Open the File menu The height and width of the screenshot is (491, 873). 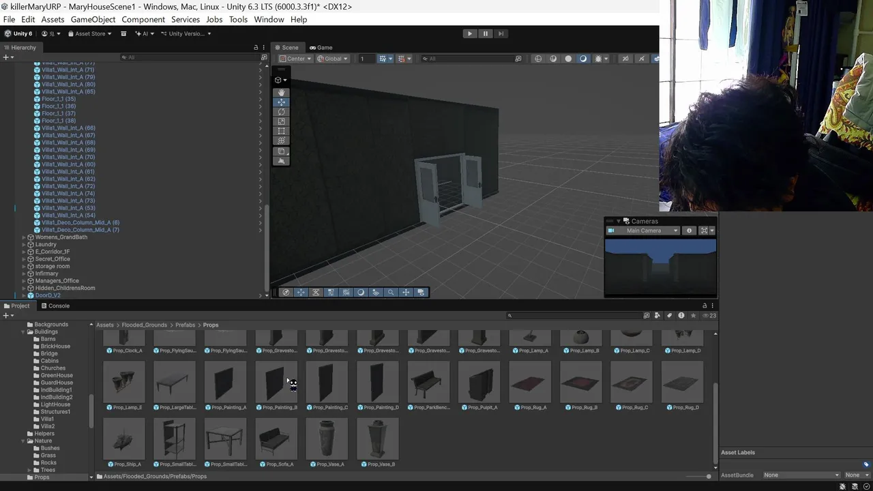click(9, 19)
